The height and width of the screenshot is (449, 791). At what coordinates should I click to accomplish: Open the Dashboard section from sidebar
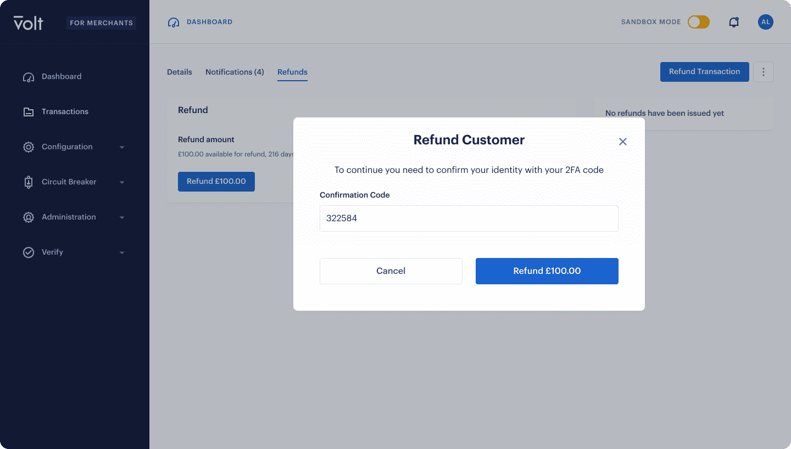coord(62,76)
